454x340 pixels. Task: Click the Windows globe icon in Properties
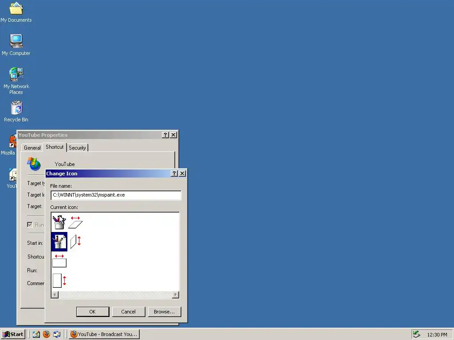34,164
